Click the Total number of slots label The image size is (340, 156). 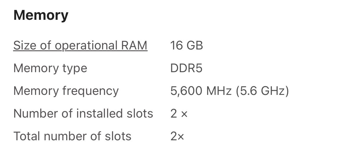point(72,136)
